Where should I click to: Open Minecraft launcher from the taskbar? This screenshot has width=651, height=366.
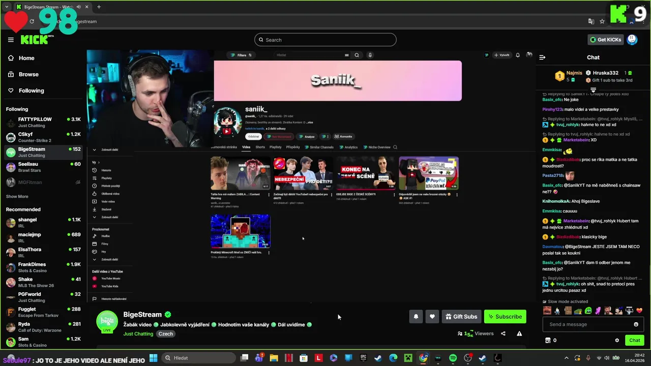point(408,358)
